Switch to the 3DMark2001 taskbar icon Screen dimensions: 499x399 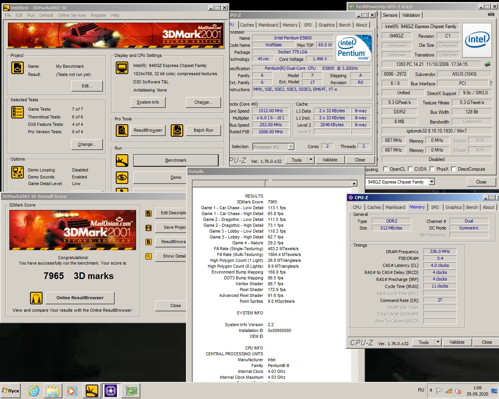pyautogui.click(x=92, y=391)
